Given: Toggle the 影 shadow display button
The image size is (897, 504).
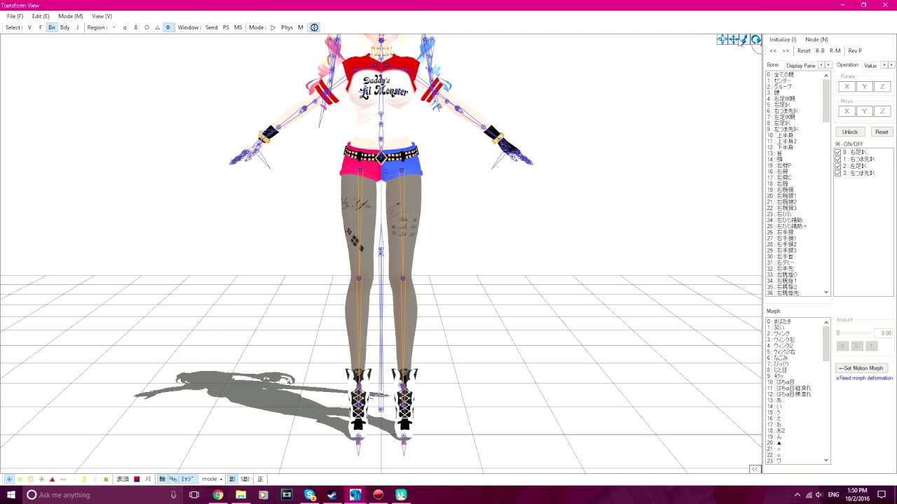Looking at the screenshot, I should pos(233,479).
